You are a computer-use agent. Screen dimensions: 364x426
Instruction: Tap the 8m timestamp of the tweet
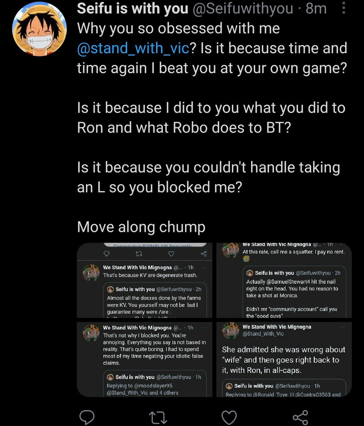coord(316,9)
